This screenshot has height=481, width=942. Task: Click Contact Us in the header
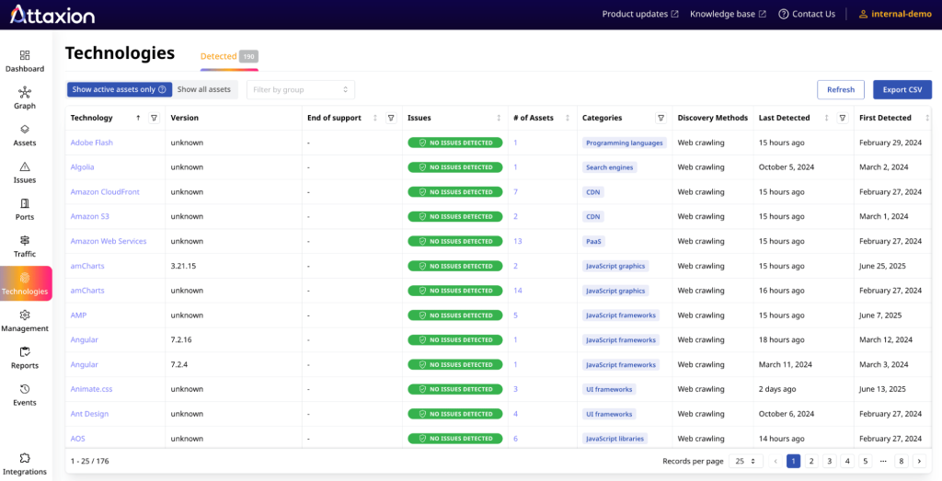tap(807, 14)
